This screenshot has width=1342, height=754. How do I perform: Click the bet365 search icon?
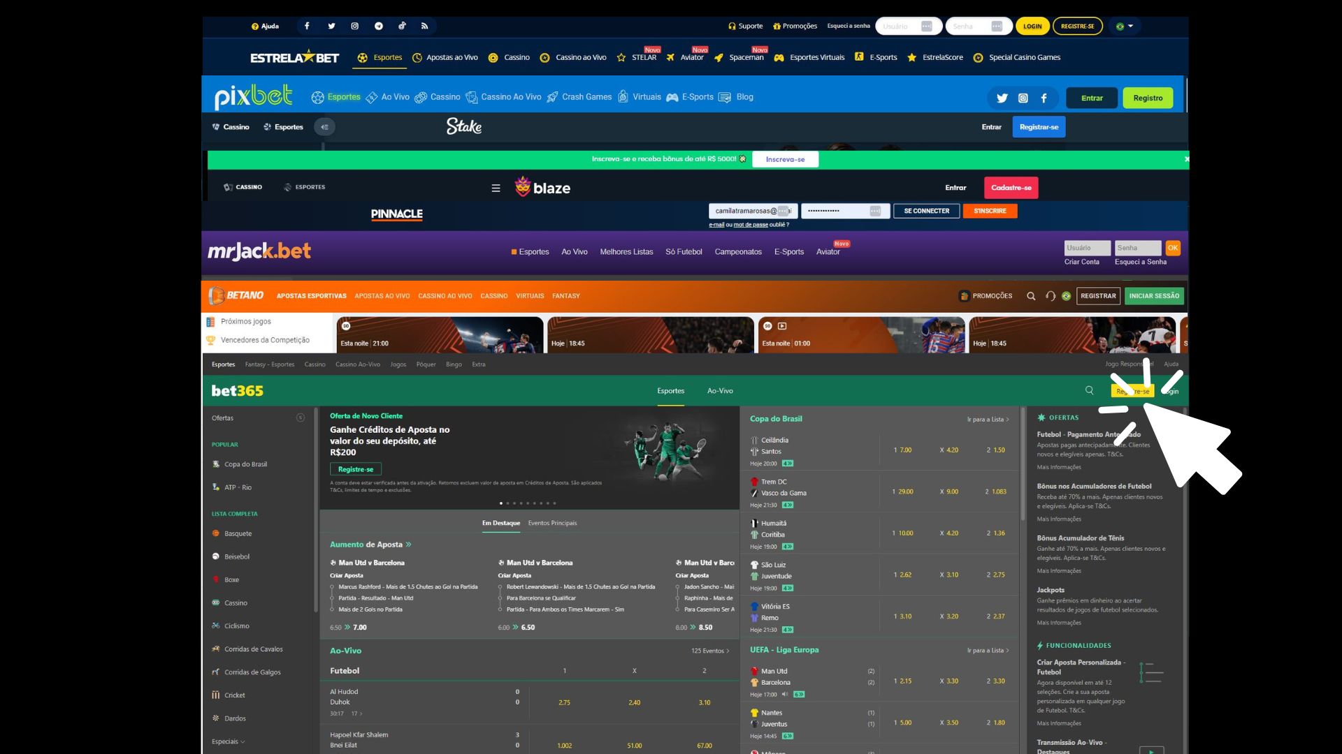[x=1089, y=390]
